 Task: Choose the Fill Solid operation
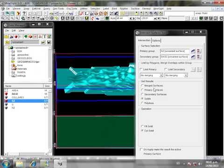(142, 126)
